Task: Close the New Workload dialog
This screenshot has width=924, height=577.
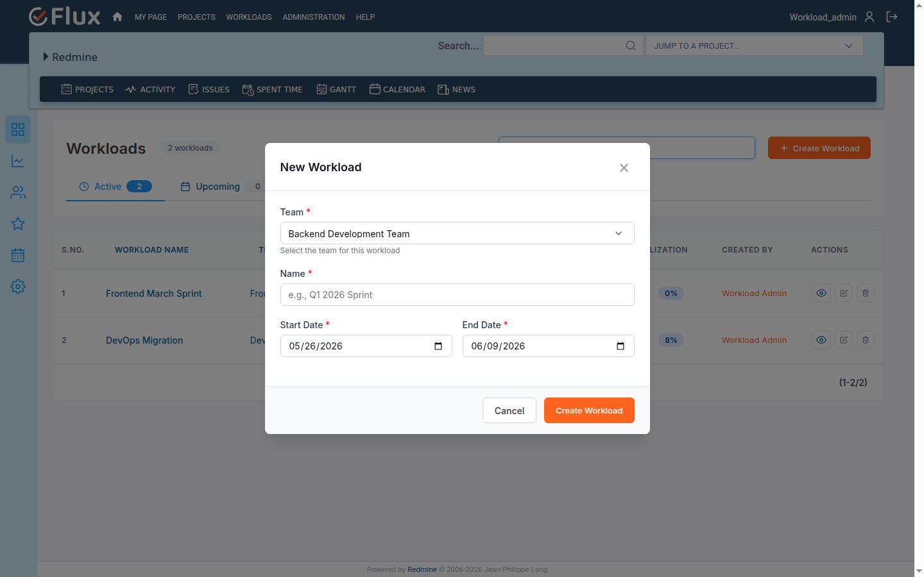Action: click(x=624, y=168)
